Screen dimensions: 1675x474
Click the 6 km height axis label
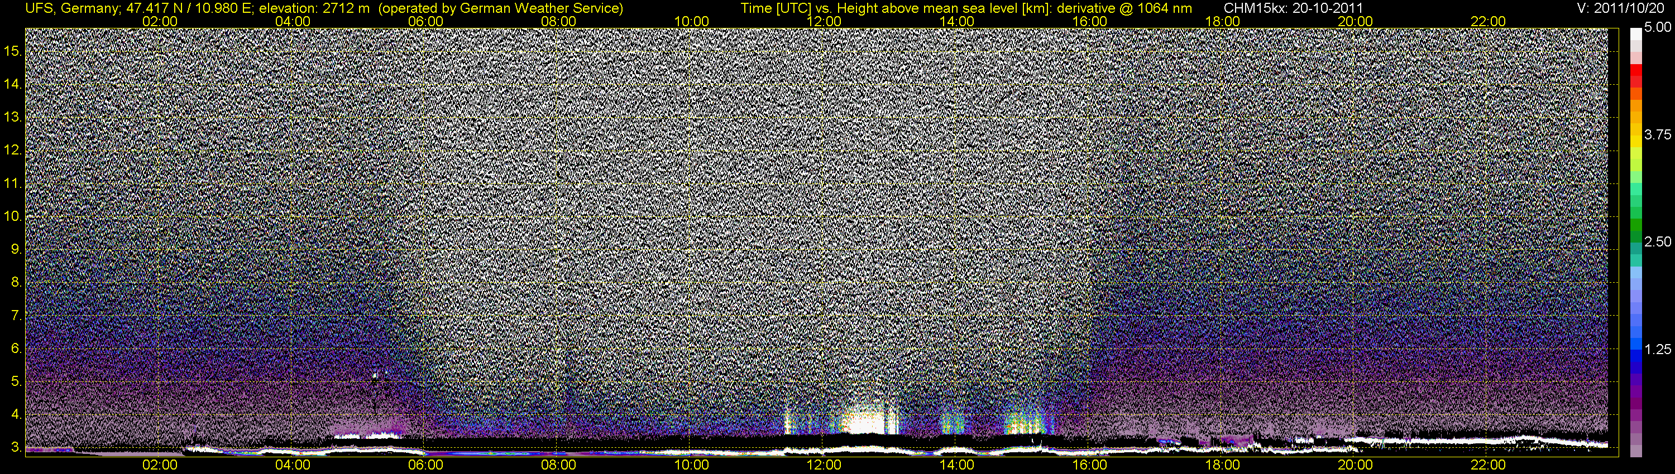[16, 349]
